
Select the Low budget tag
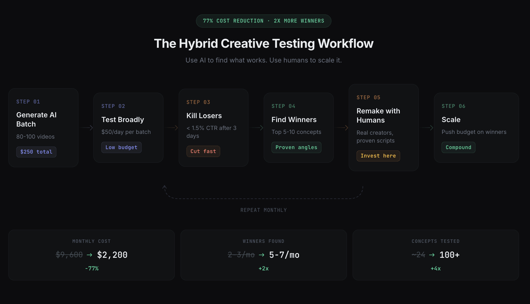121,147
